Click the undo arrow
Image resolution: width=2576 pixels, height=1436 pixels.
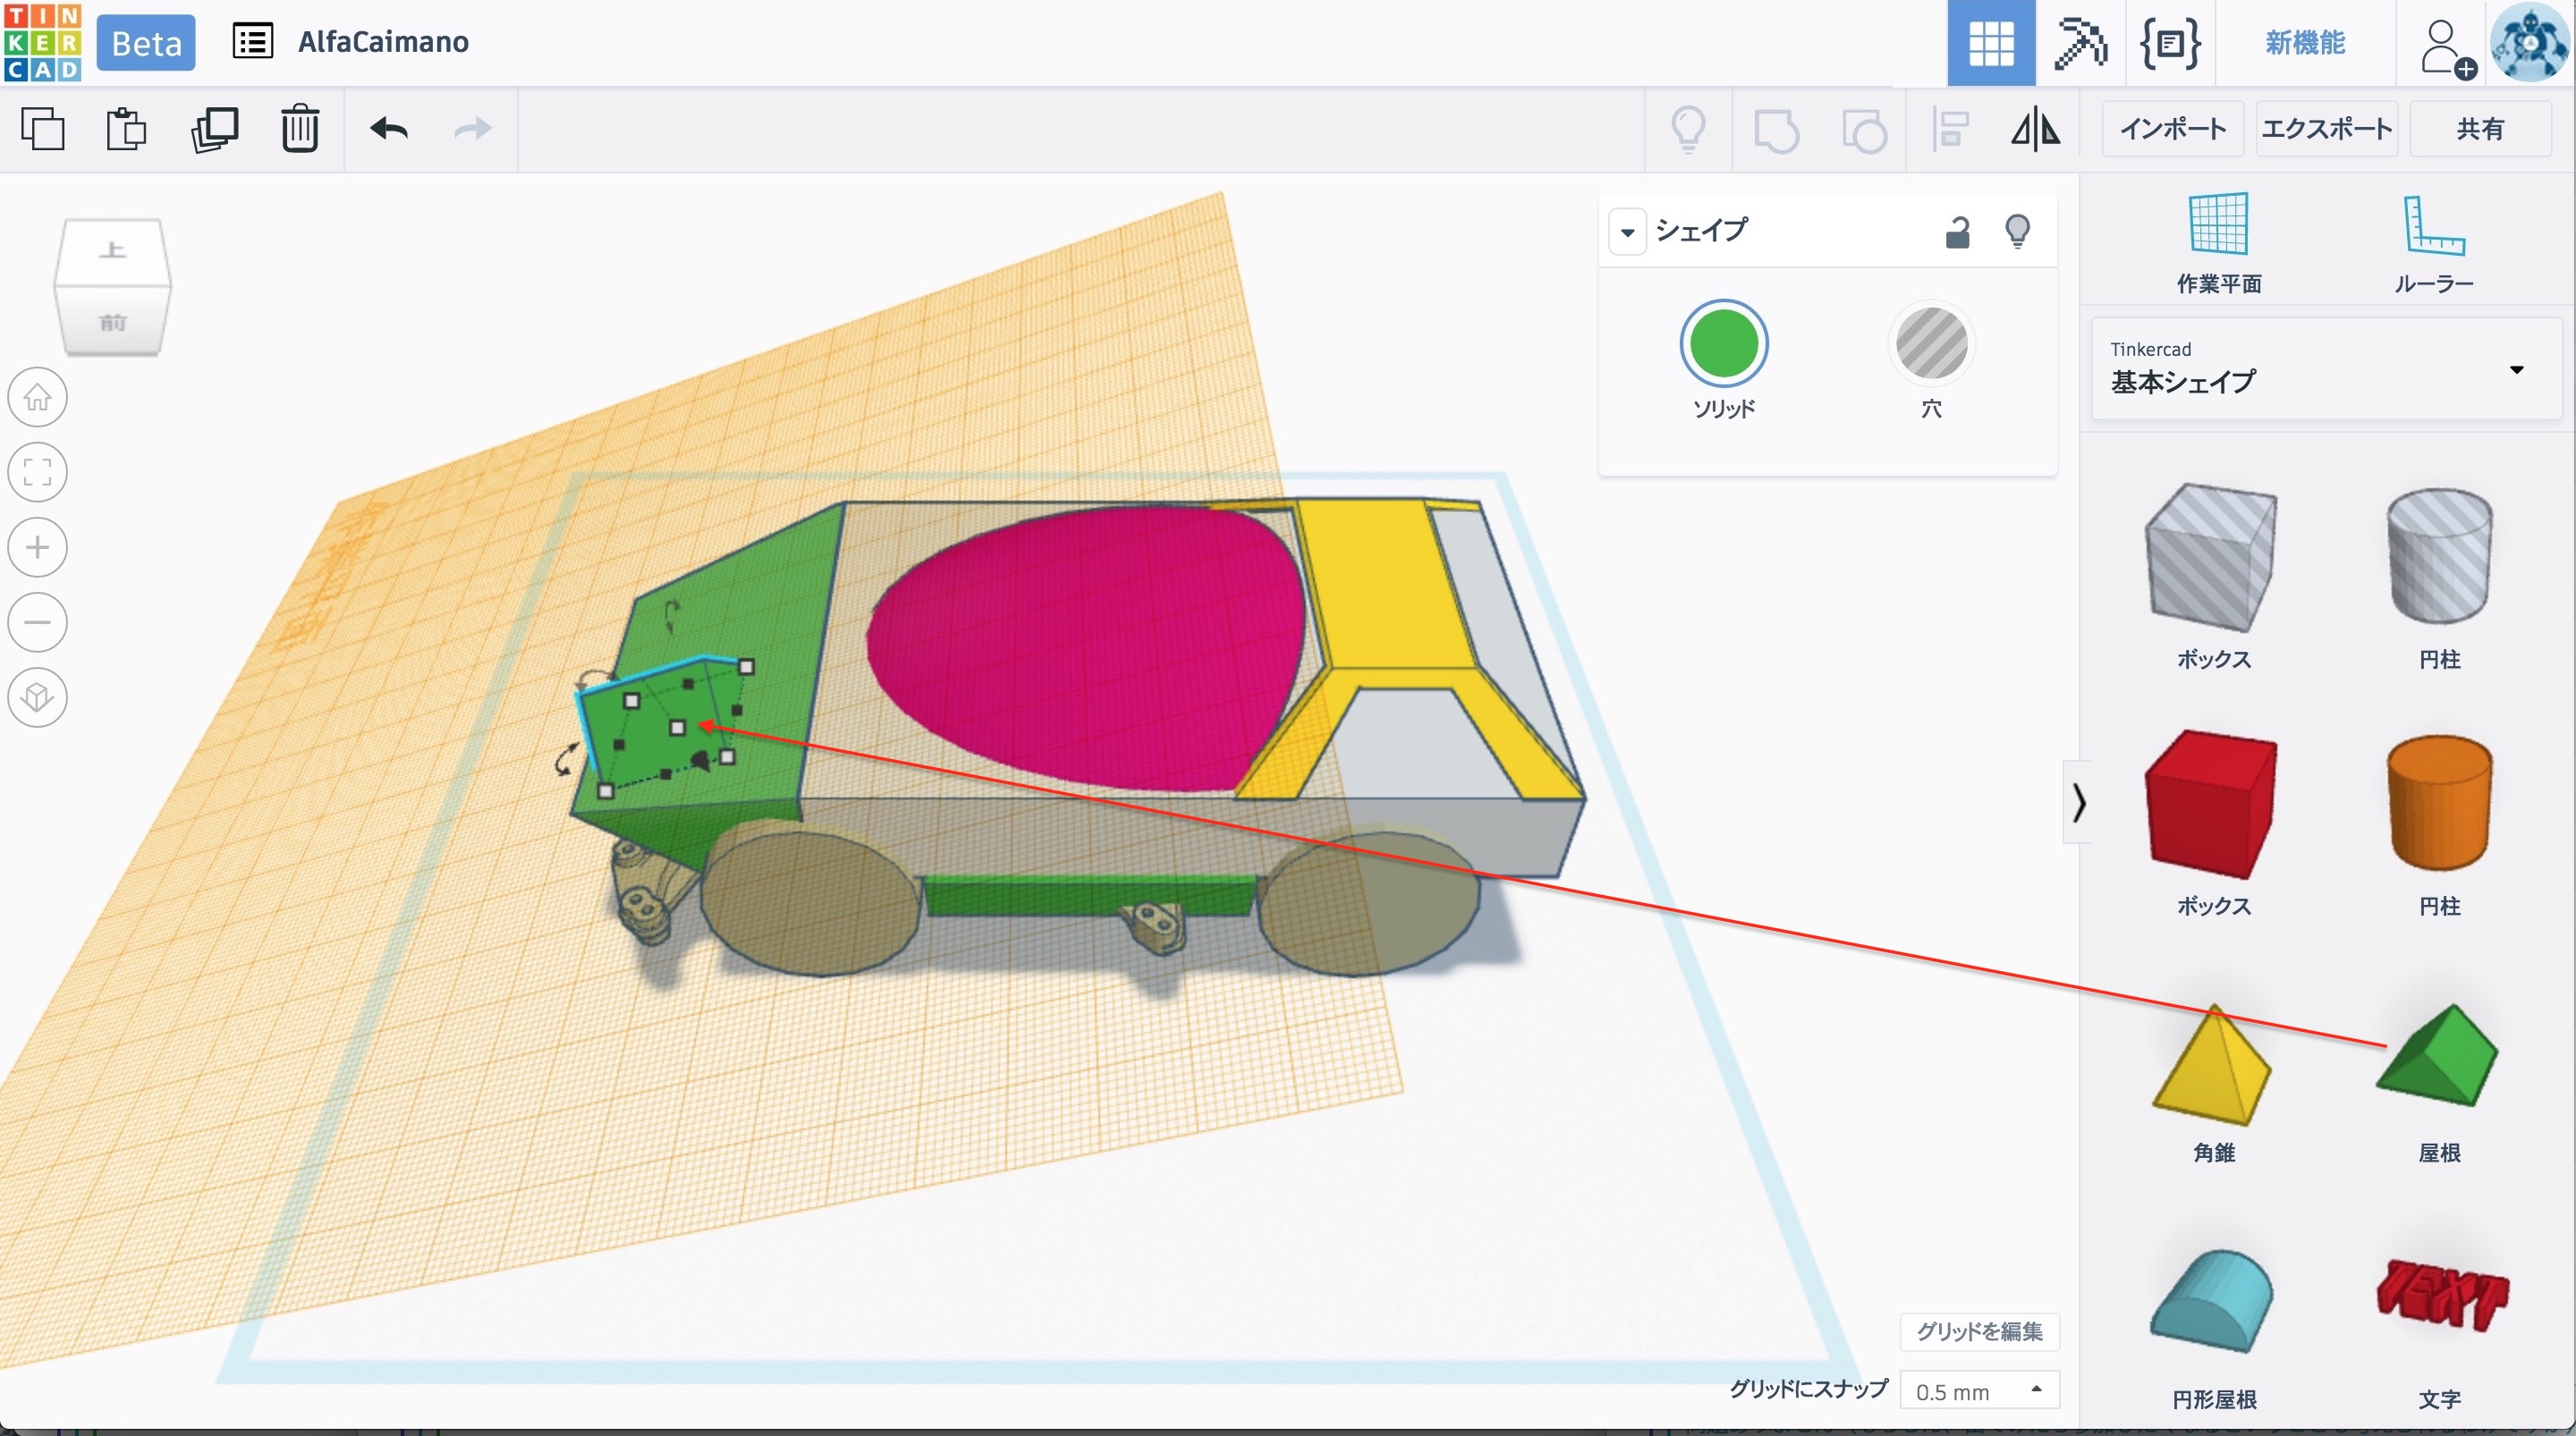point(388,129)
